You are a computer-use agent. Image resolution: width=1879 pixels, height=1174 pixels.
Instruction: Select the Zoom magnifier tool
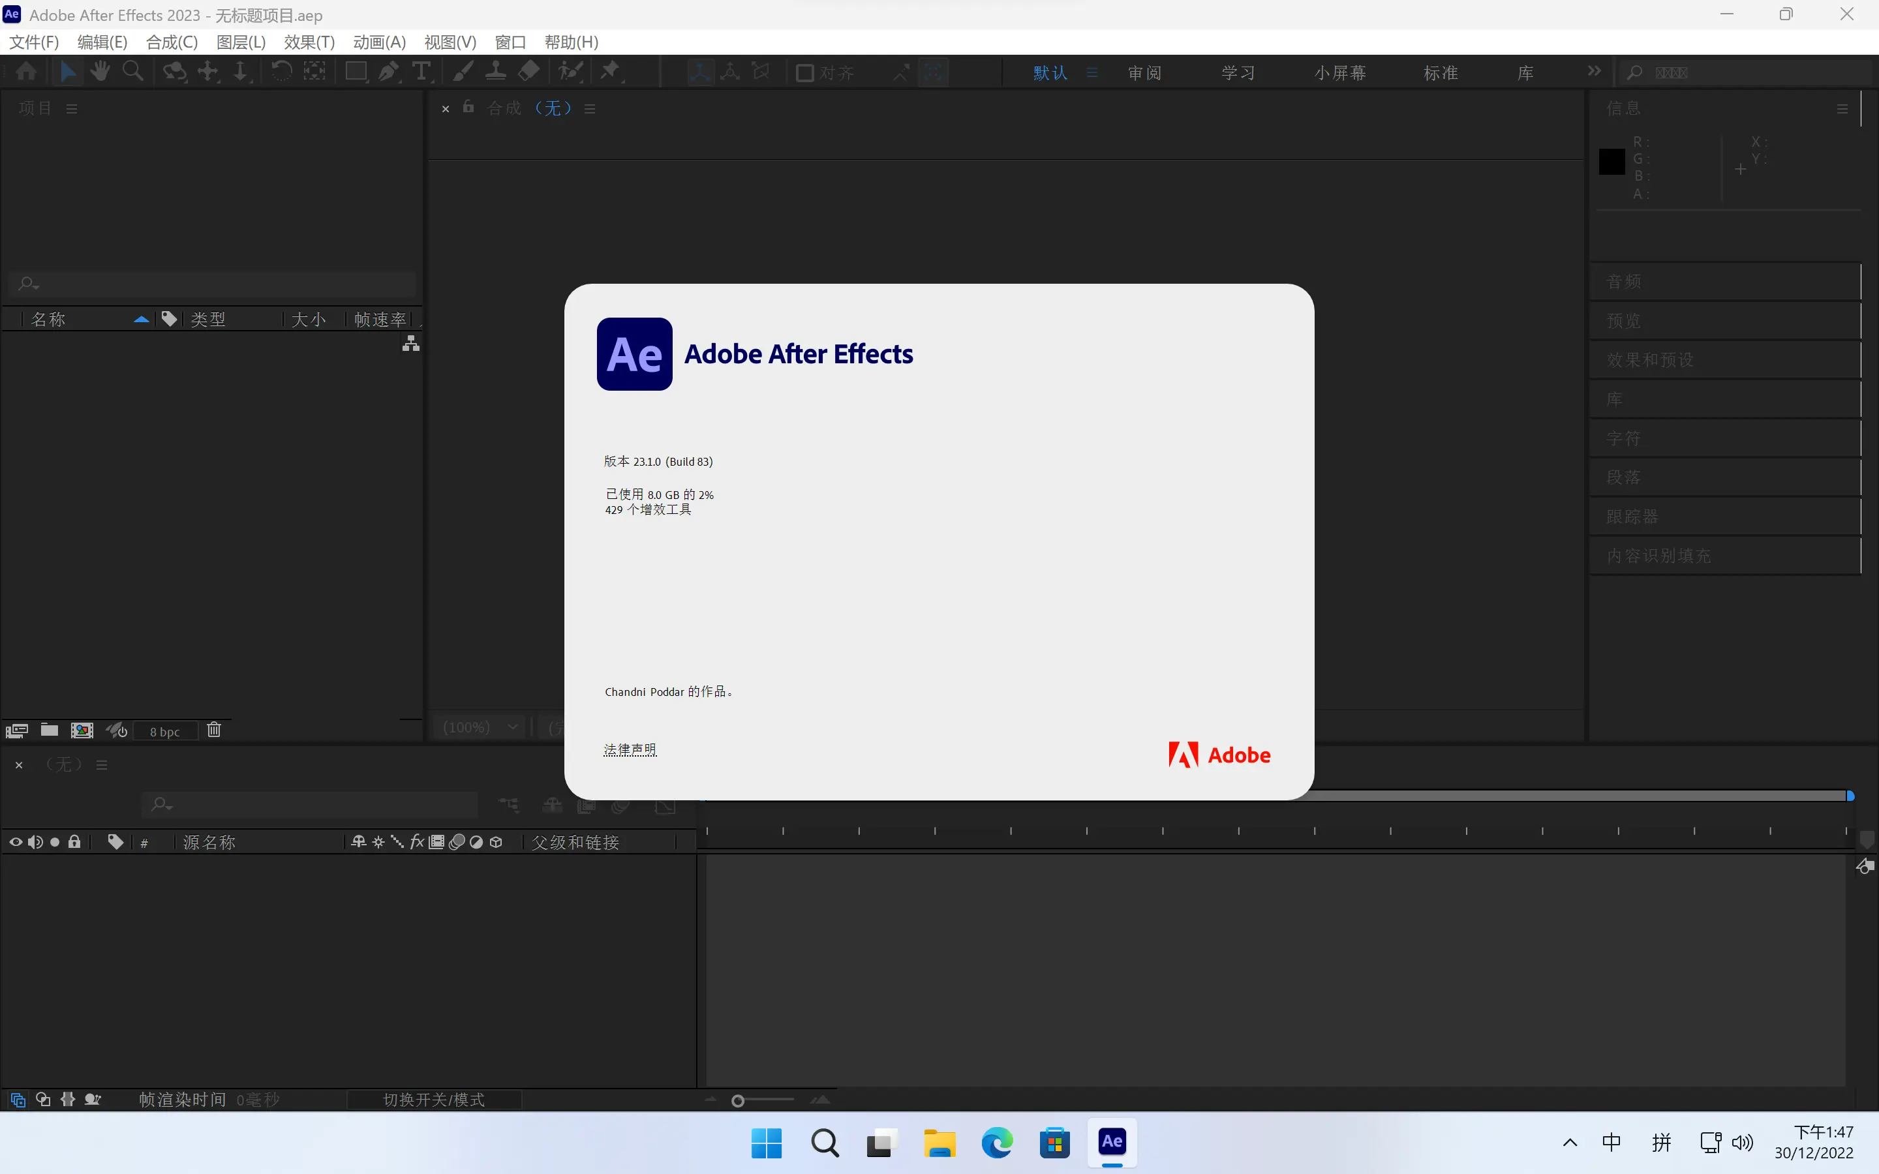point(133,72)
